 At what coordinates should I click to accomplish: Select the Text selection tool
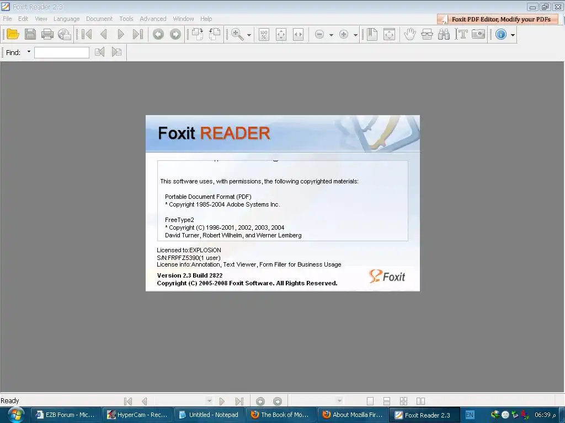pyautogui.click(x=461, y=34)
